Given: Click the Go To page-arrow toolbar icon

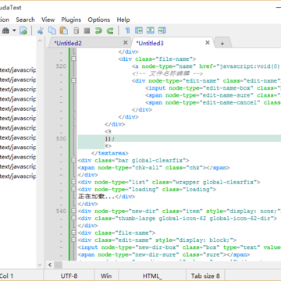Looking at the screenshot, I should (23, 30).
